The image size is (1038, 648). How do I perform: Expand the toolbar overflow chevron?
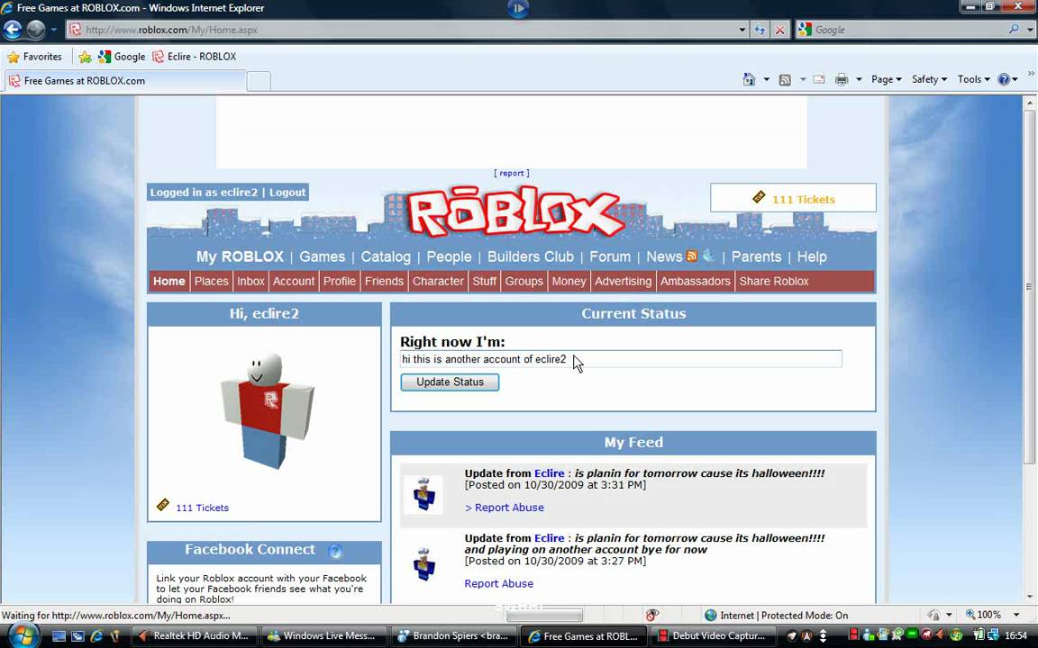(1031, 74)
